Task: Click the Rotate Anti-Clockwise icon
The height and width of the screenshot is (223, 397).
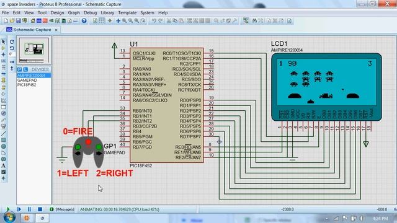Action: (x=12, y=48)
